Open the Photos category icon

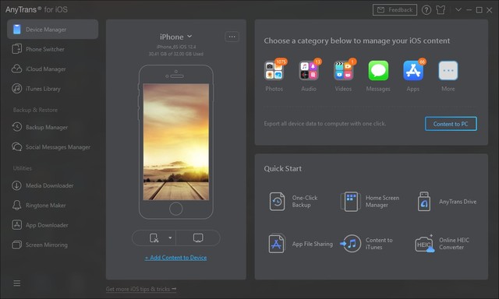(274, 71)
